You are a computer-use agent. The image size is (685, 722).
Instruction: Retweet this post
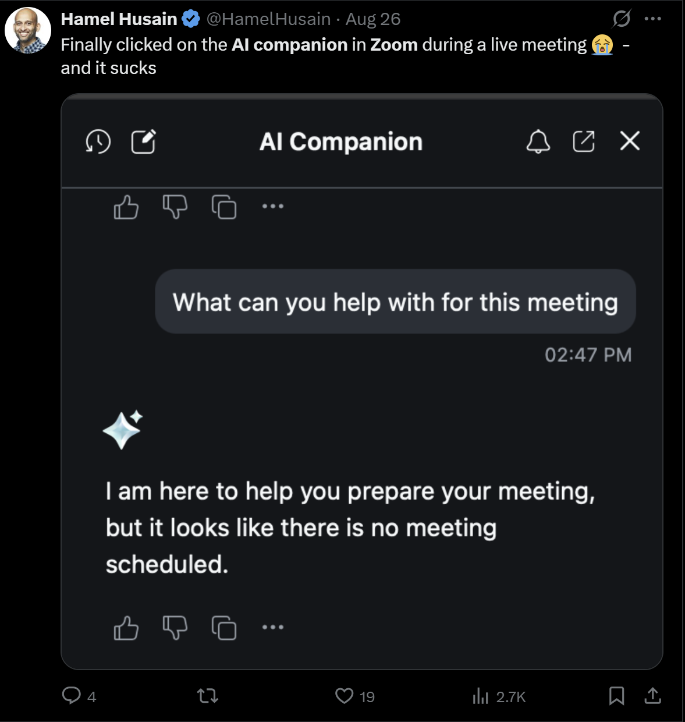(x=208, y=696)
